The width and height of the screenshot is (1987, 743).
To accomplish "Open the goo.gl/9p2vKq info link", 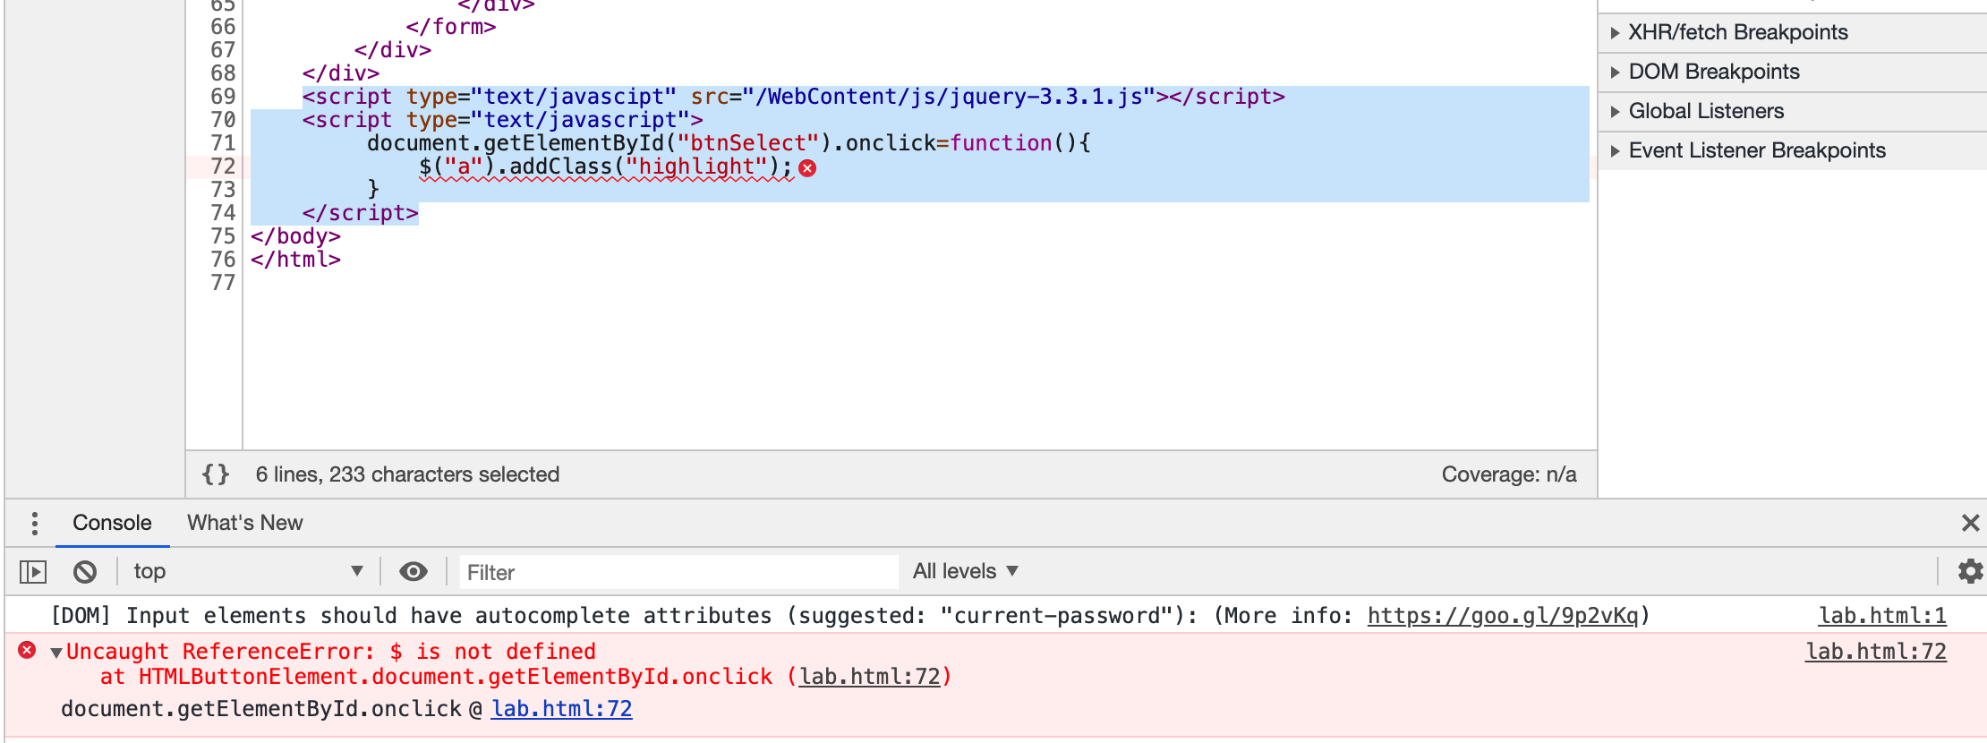I will [x=1503, y=616].
